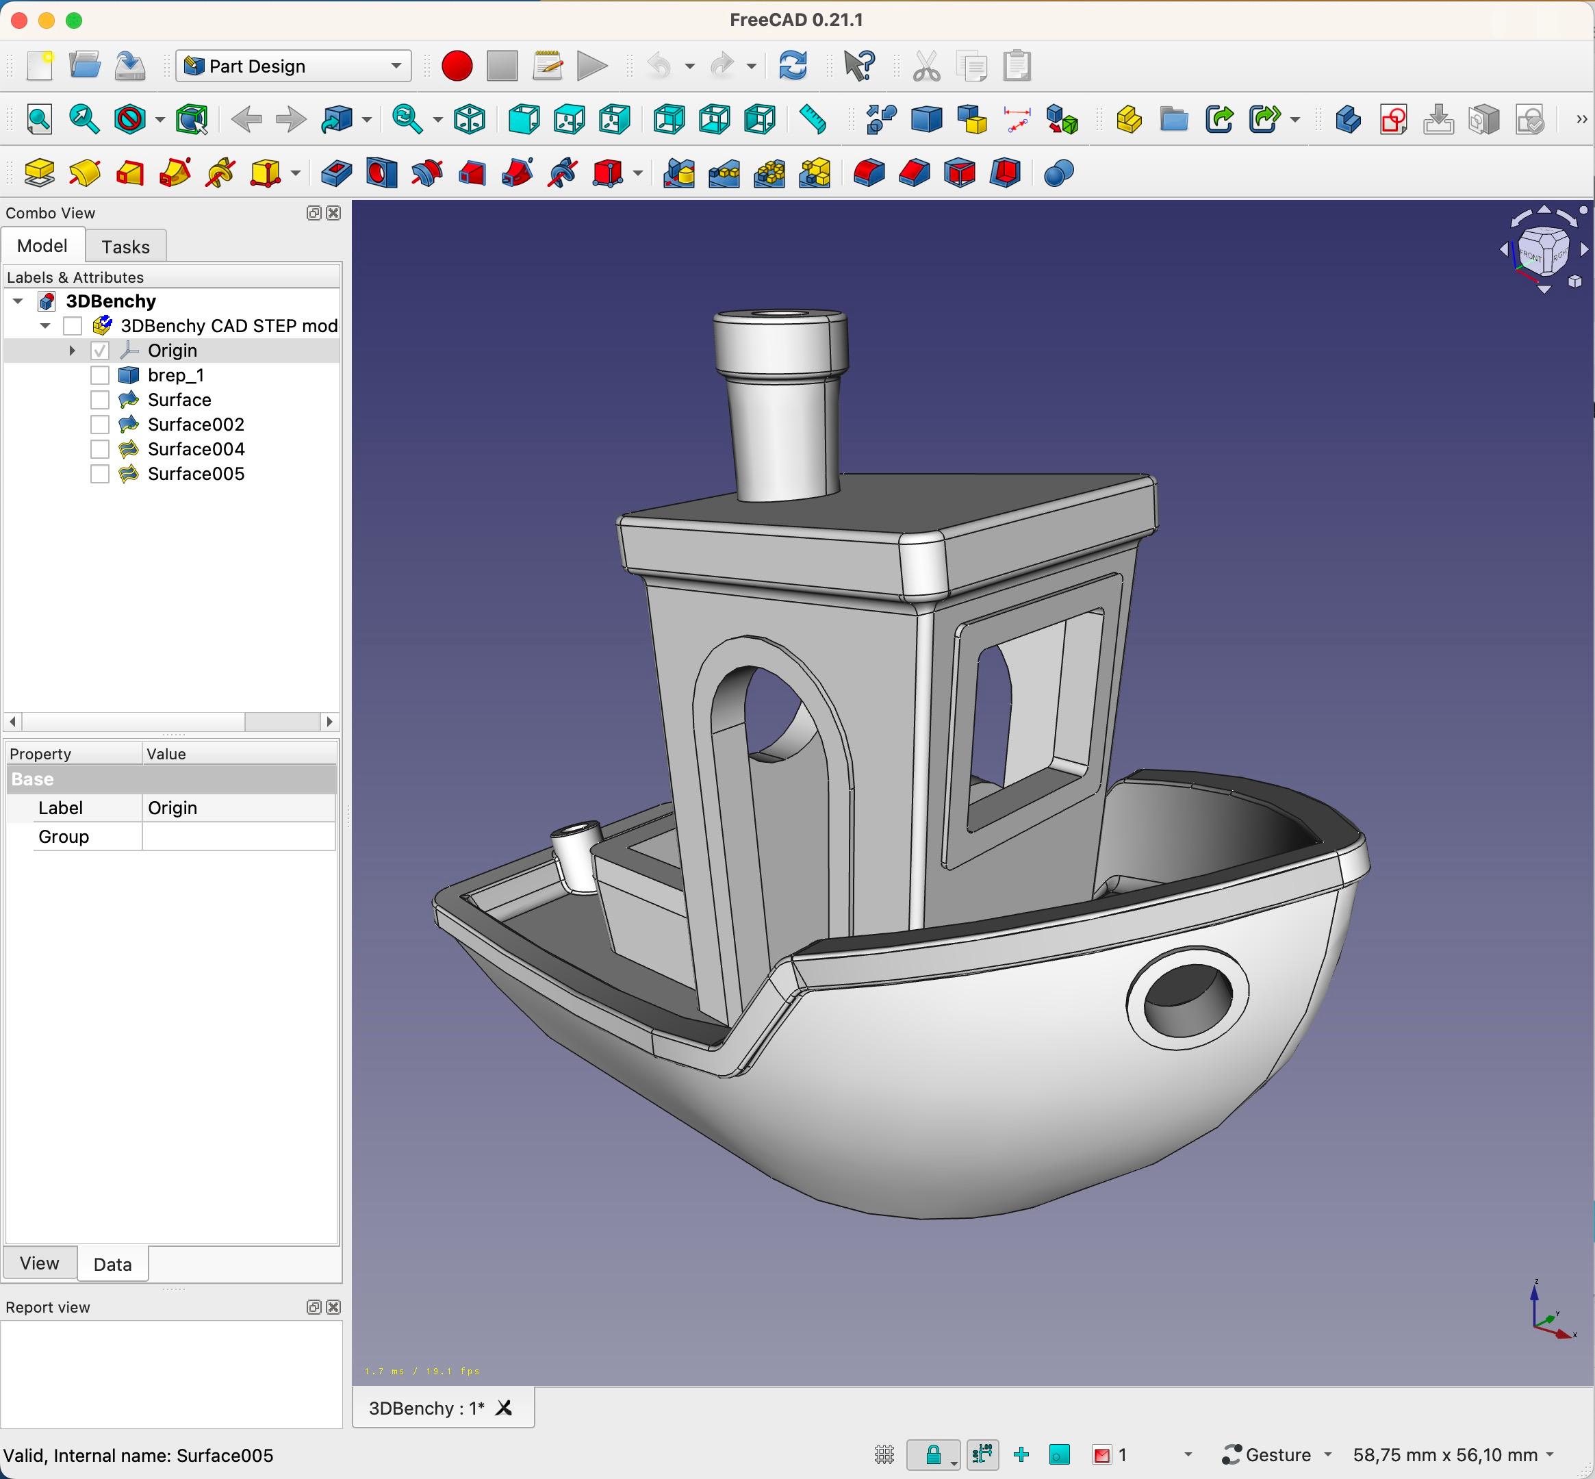Open the dimension units dropdown in status bar

pos(1453,1454)
